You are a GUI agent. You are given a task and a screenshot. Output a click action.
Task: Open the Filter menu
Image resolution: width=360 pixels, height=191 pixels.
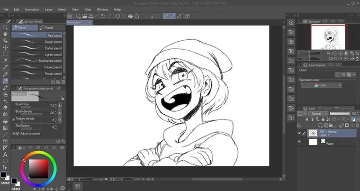tap(88, 10)
